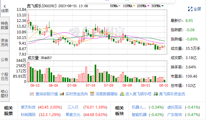This screenshot has width=206, height=120.
Task: Click the fullscreen expand icon
Action: coord(190,9)
